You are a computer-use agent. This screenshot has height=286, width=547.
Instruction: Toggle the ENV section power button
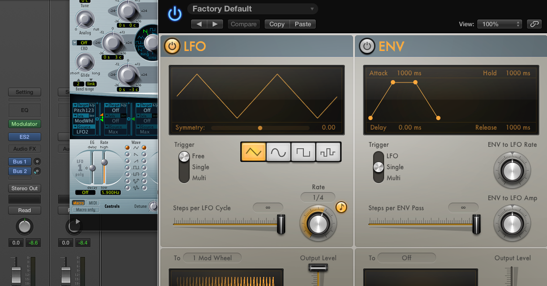tap(366, 46)
